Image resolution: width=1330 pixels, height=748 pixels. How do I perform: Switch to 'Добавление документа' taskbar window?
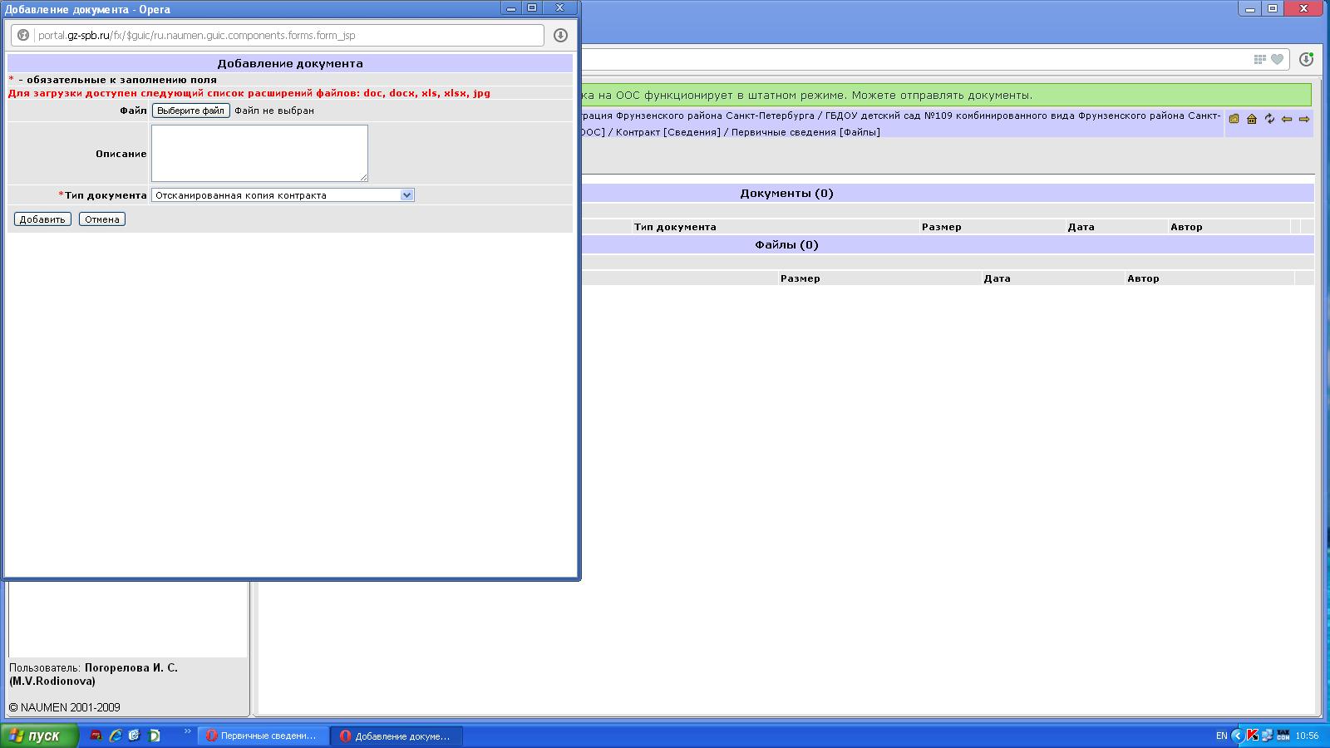click(x=397, y=736)
